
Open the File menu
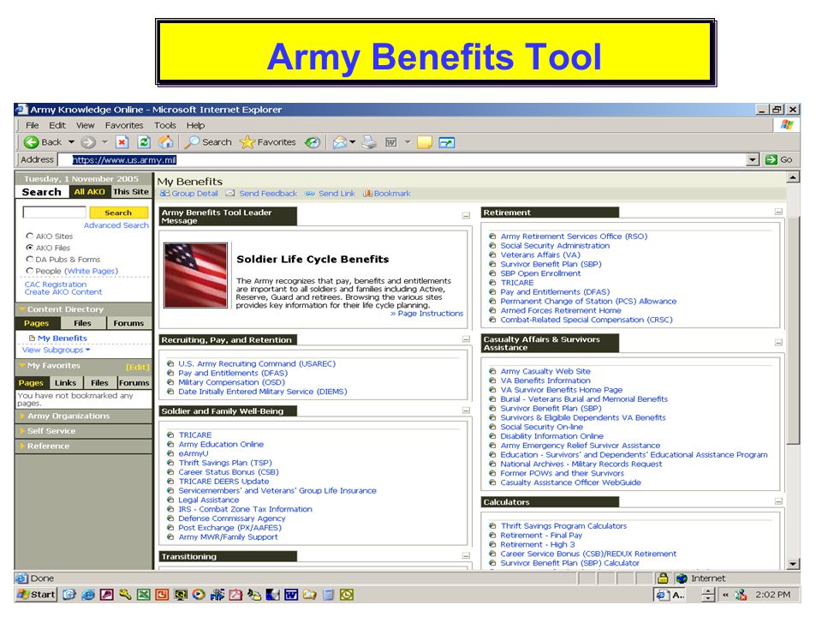tap(33, 125)
